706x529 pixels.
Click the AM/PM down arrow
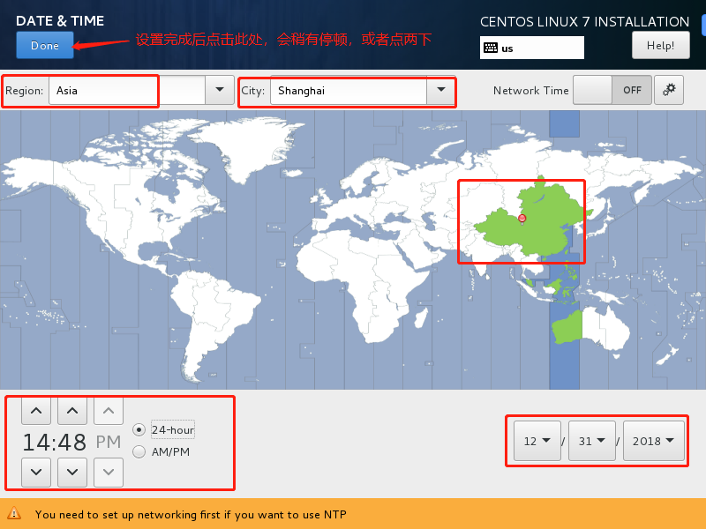[x=109, y=472]
